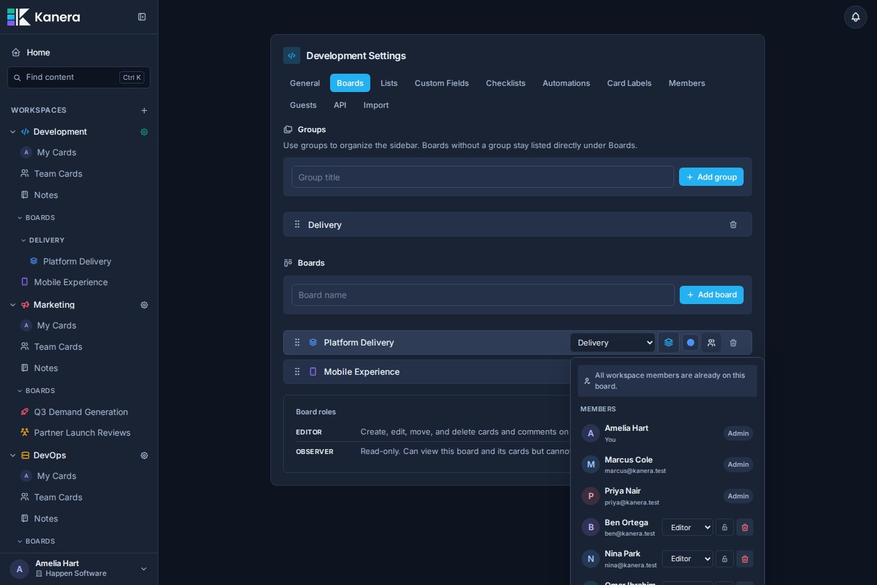
Task: Collapse the Marketing workspace
Action: [x=13, y=305]
